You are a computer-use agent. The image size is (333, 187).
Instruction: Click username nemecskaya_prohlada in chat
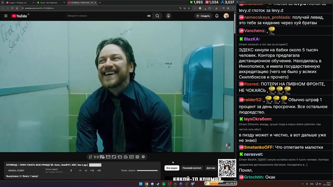267,17
